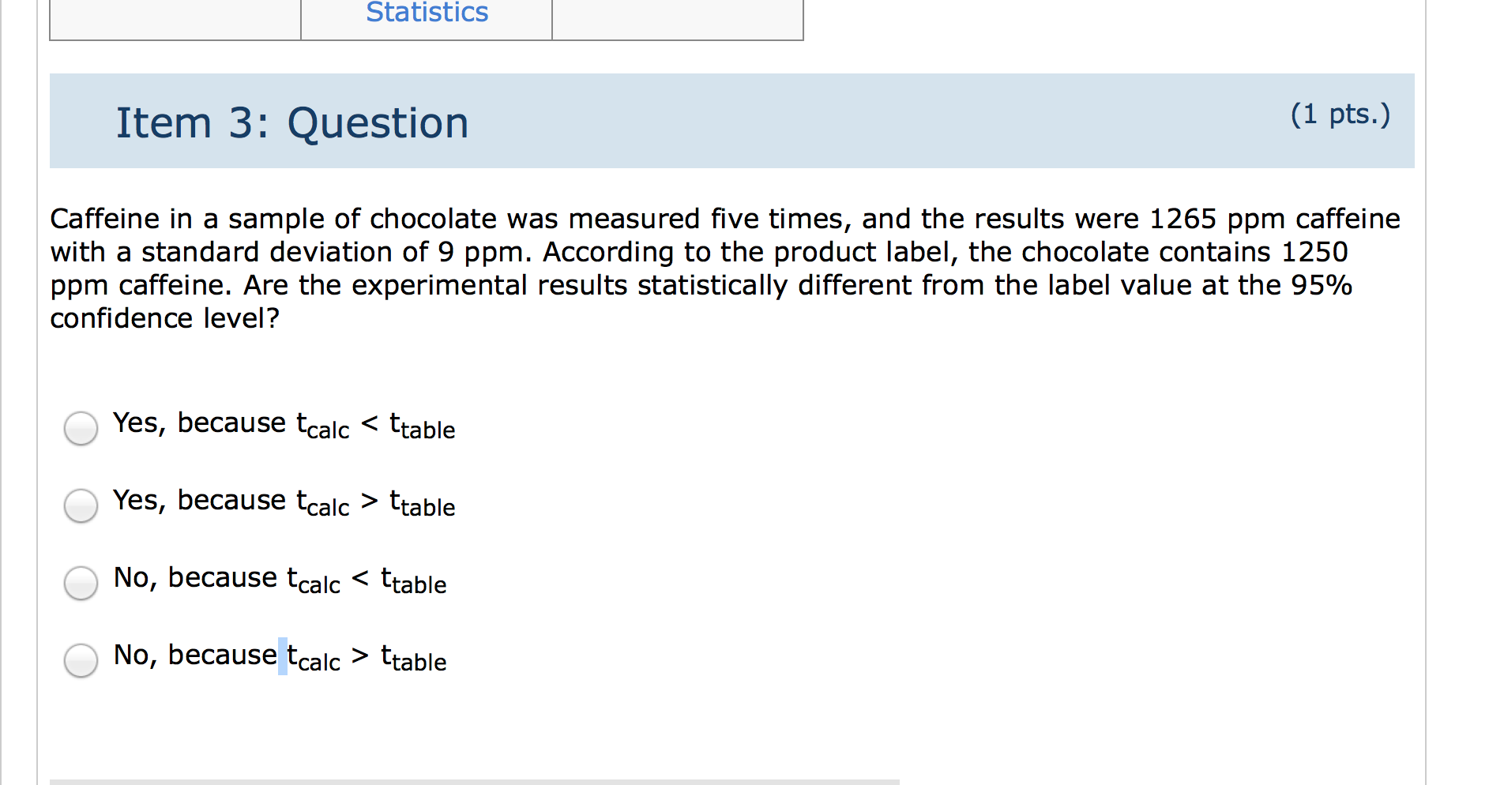Click the answer text "No, because tcalc < ttable"

pos(280,580)
